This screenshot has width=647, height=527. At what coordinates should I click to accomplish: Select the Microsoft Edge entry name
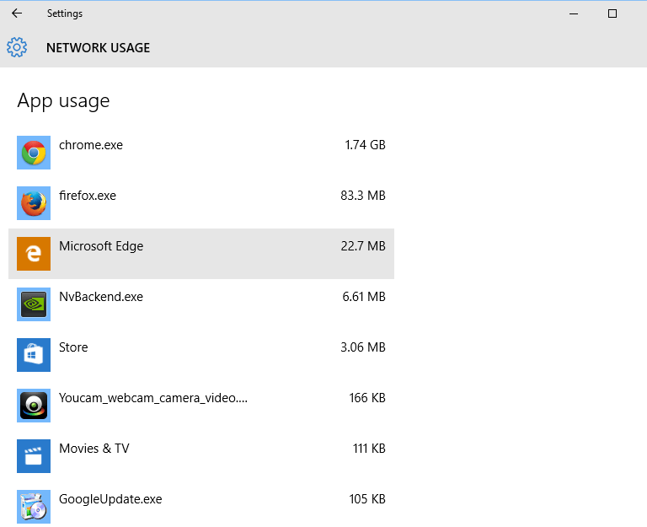click(101, 246)
